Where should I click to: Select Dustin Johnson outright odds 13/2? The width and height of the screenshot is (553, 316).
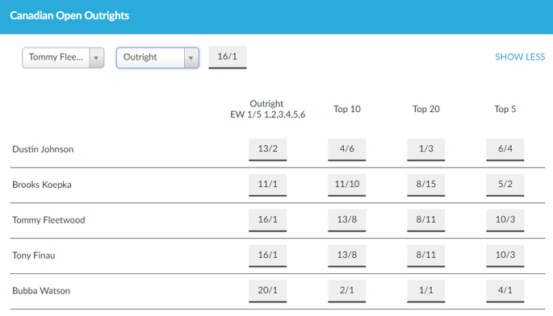[268, 149]
